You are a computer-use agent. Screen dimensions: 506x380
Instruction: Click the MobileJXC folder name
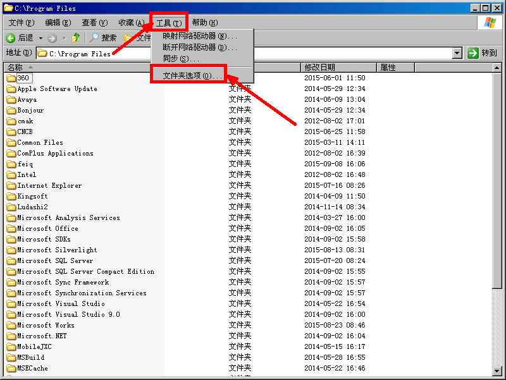[x=35, y=346]
